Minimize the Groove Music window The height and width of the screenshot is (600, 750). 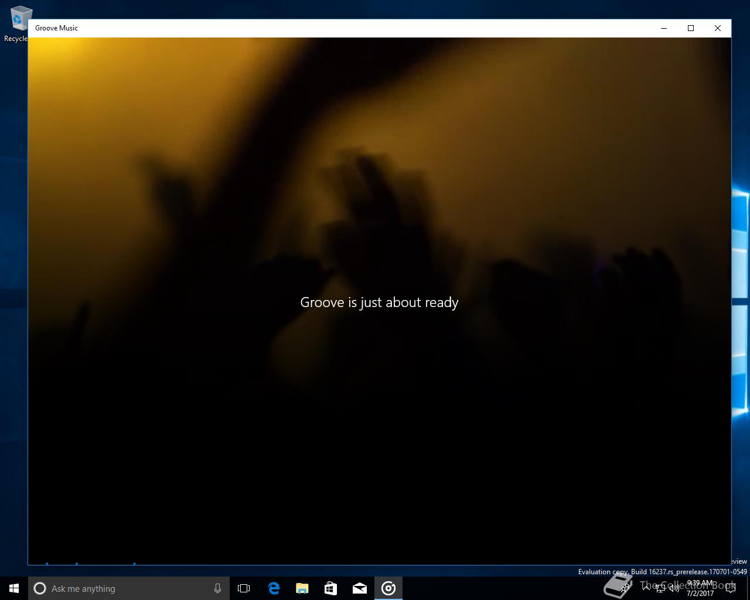664,28
